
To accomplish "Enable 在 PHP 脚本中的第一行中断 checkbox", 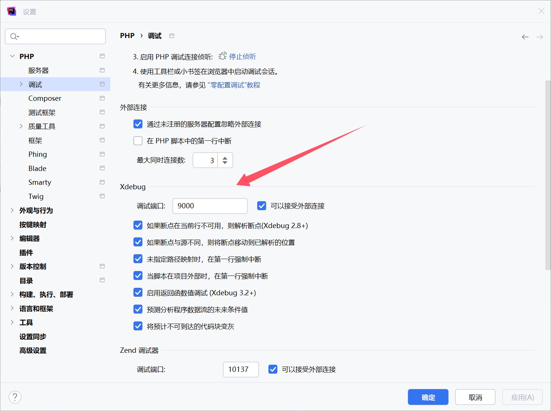I will click(138, 141).
